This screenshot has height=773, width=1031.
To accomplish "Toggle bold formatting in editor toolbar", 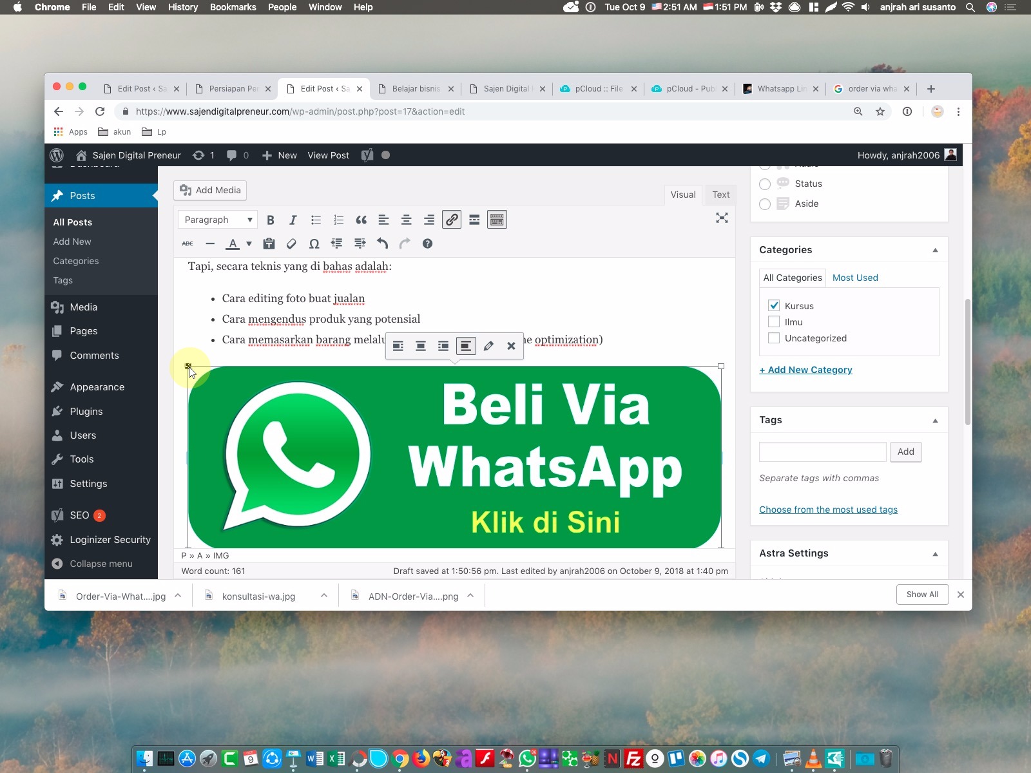I will coord(271,220).
